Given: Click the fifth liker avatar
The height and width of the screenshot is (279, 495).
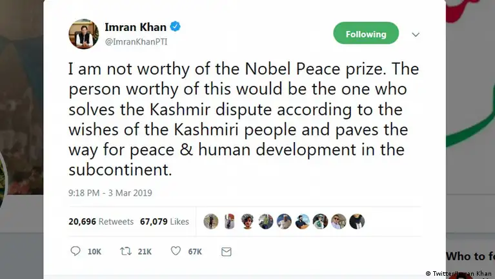Looking at the screenshot, I should [x=284, y=222].
